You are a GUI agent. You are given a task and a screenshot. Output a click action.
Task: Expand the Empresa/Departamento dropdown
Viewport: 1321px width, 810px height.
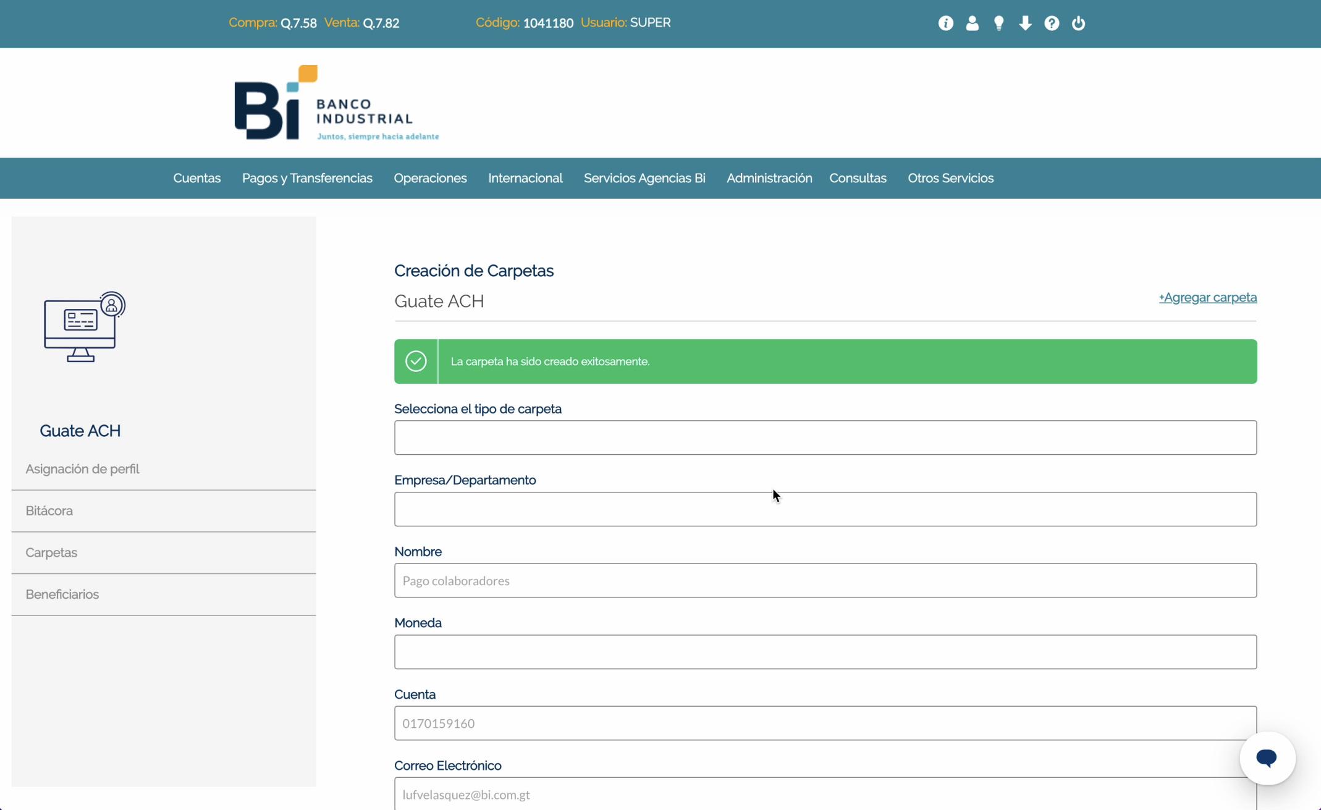coord(825,509)
